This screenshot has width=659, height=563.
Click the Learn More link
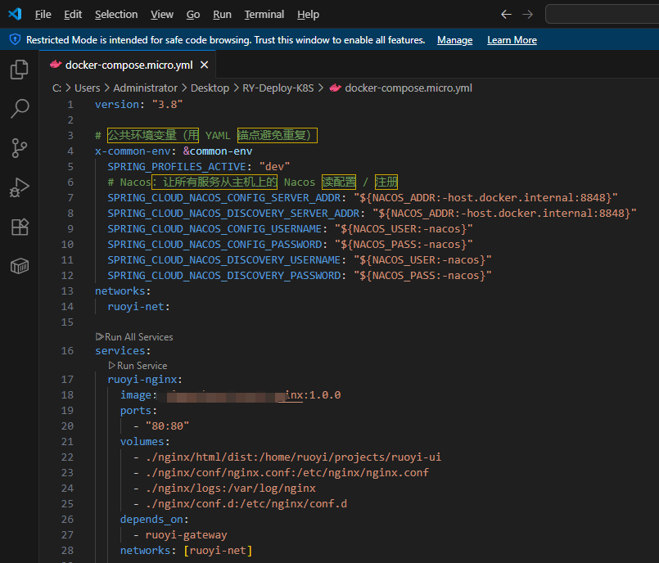coord(512,40)
